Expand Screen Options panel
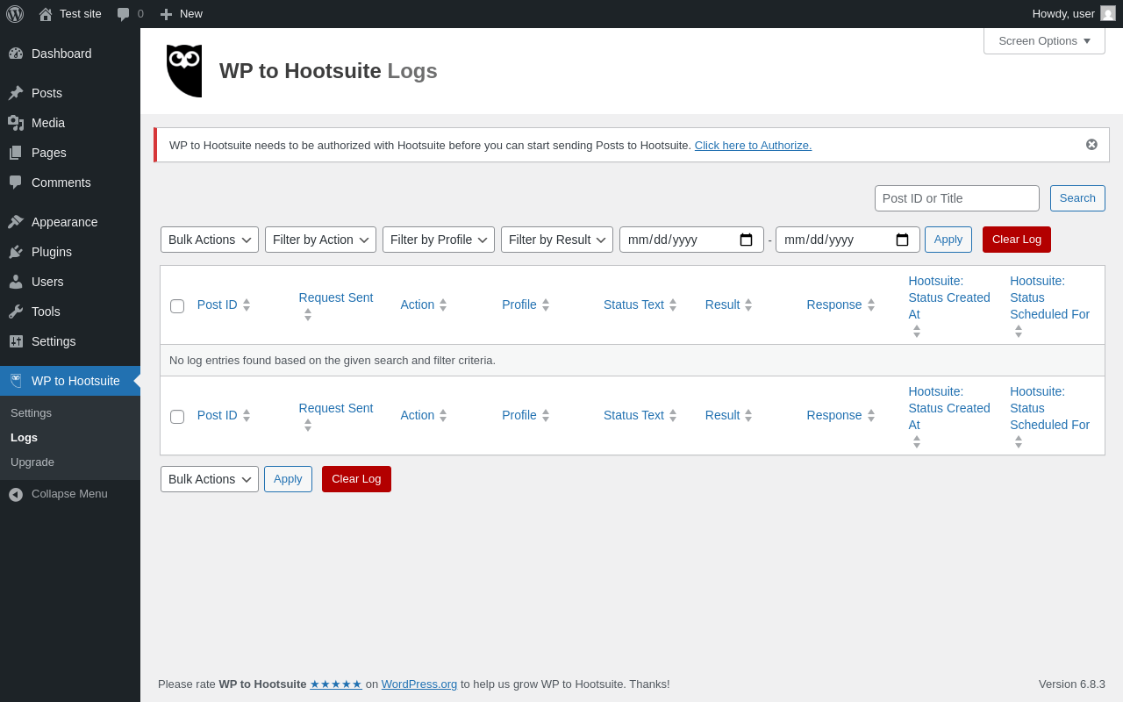The image size is (1123, 702). click(1044, 40)
